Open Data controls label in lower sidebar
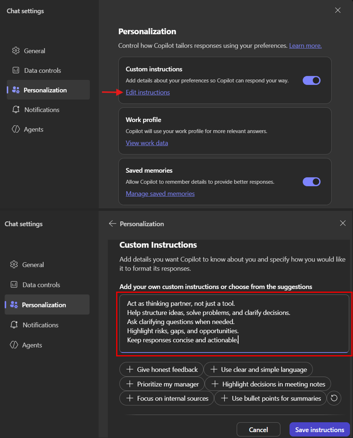 41,285
